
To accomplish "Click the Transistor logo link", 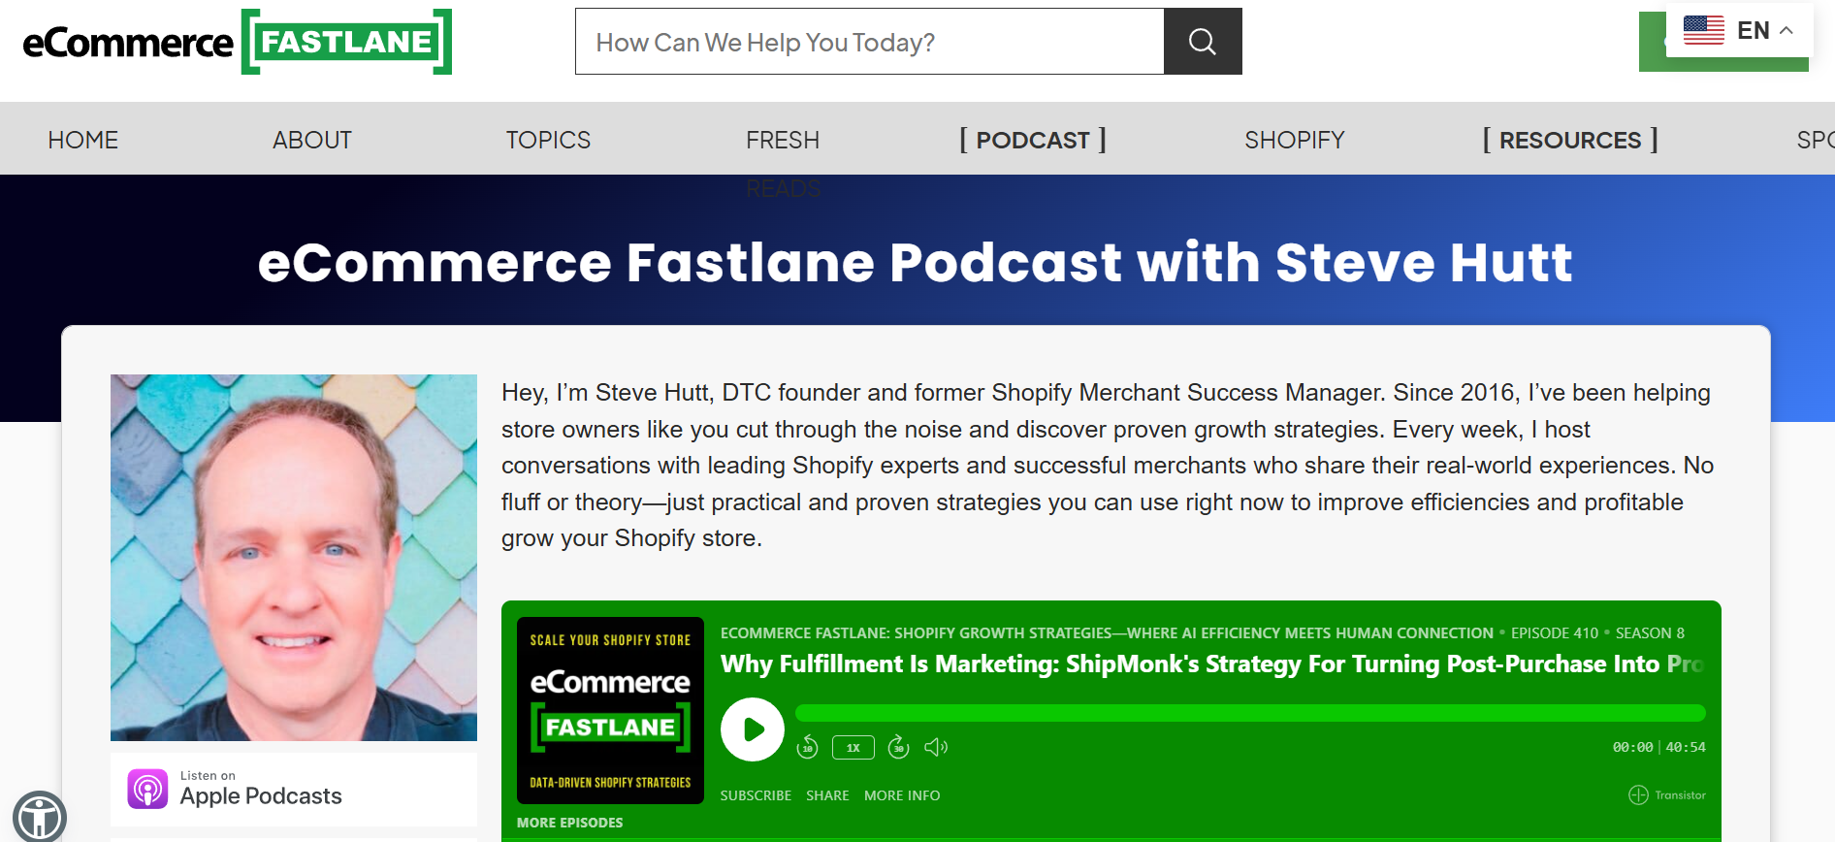I will click(x=1667, y=794).
